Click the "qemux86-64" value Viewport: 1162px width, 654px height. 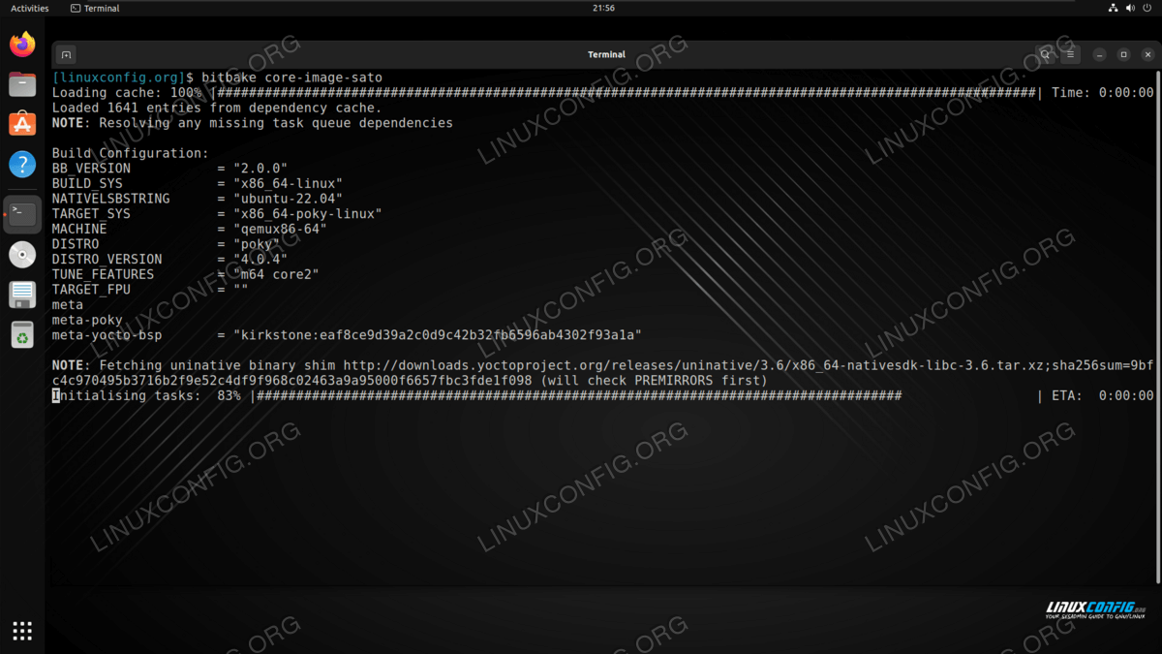pos(281,229)
